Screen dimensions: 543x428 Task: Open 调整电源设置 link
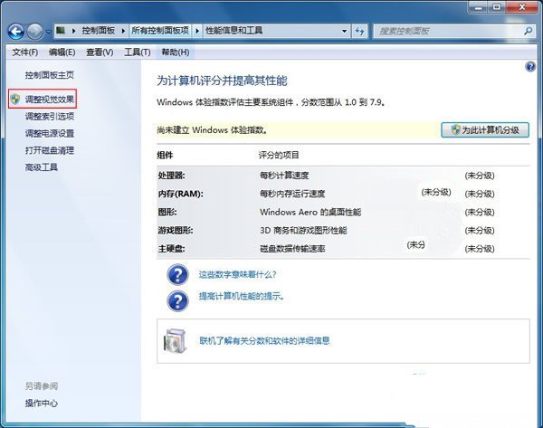coord(50,133)
